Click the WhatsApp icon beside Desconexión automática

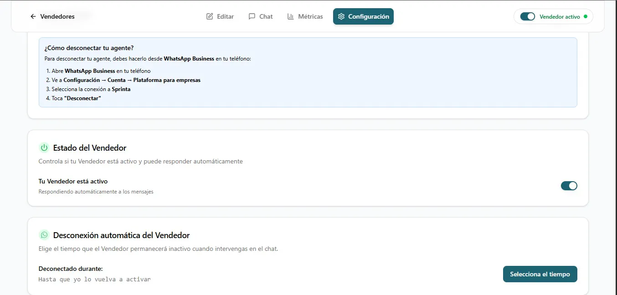pyautogui.click(x=44, y=235)
